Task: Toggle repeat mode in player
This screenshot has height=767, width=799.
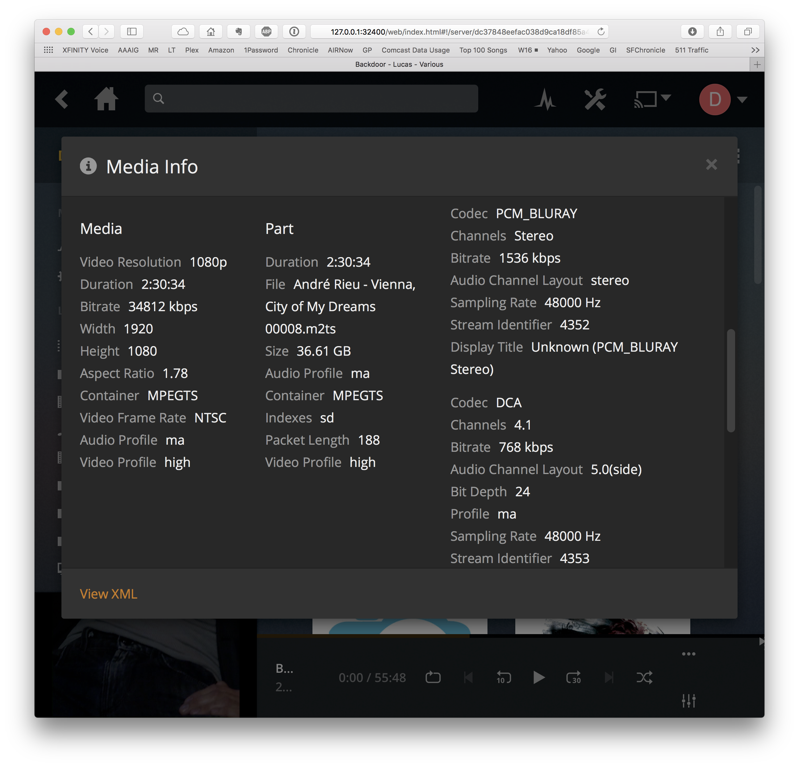Action: click(433, 677)
